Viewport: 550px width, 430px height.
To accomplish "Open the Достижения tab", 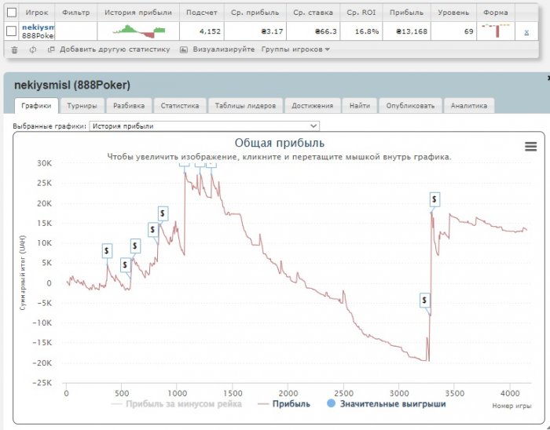I will pos(312,106).
